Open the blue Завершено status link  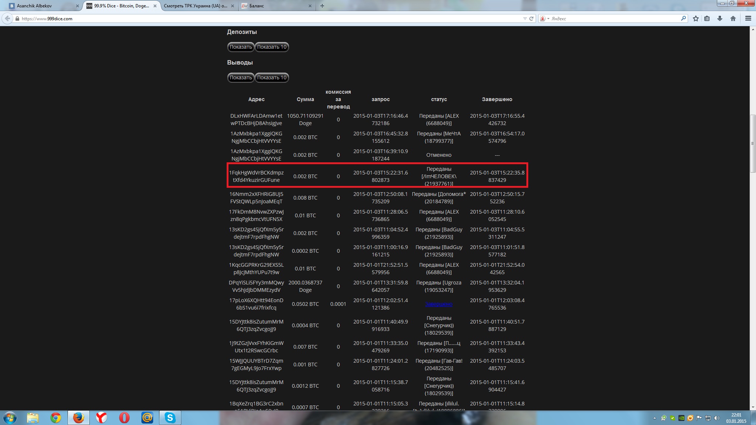point(439,304)
